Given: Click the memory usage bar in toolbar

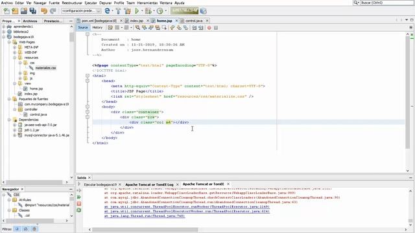Looking at the screenshot, I should pos(184,11).
